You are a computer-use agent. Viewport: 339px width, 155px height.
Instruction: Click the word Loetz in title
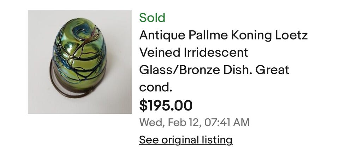[294, 35]
